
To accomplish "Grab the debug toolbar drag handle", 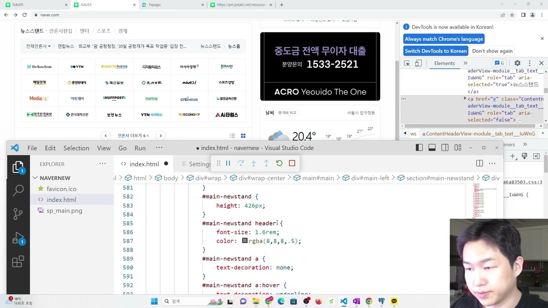I will (x=218, y=163).
